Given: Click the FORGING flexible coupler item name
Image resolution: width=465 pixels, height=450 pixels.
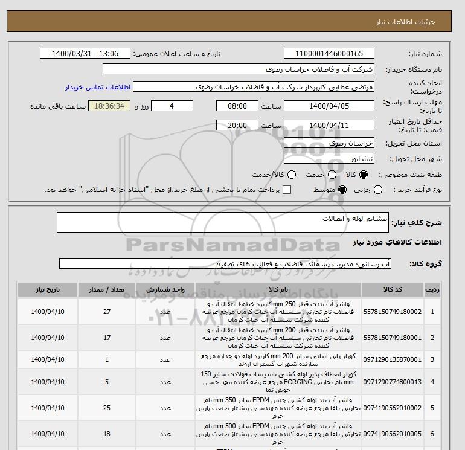Looking at the screenshot, I should click(278, 382).
